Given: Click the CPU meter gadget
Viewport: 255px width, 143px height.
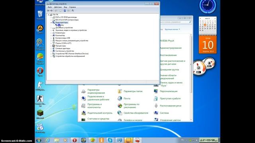Looking at the screenshot, I should tap(199, 68).
